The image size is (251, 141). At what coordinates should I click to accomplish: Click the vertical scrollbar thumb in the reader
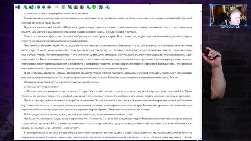201,47
